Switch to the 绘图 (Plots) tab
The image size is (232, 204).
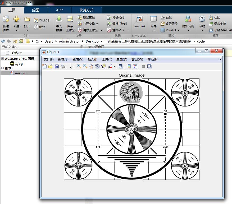click(x=36, y=10)
